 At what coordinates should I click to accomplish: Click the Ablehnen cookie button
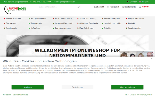tap(28, 87)
